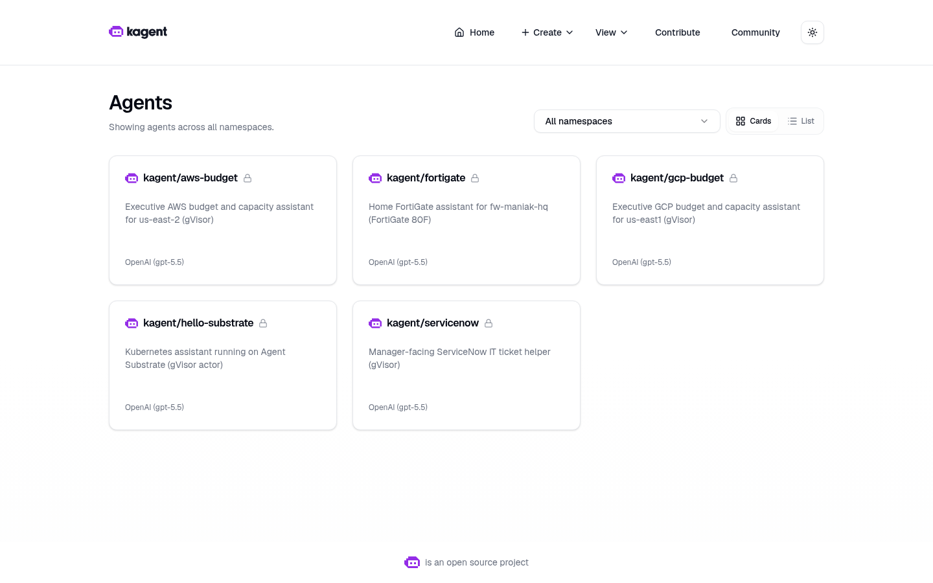The image size is (933, 583).
Task: Toggle the light/dark theme sun button
Action: (812, 32)
